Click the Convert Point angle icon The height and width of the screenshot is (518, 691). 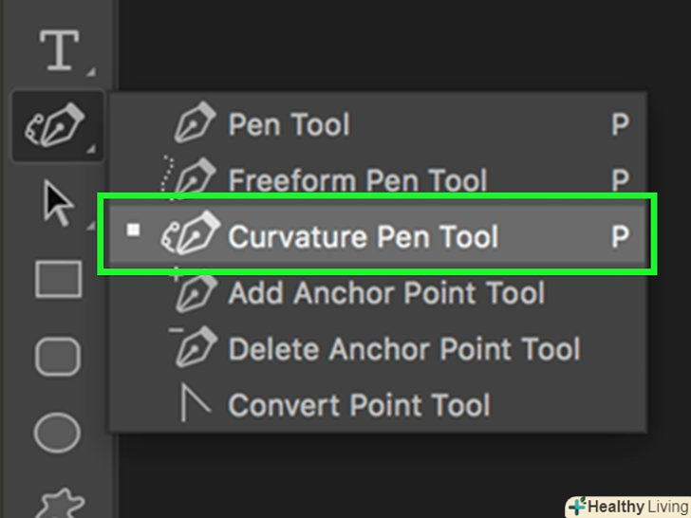pos(195,403)
